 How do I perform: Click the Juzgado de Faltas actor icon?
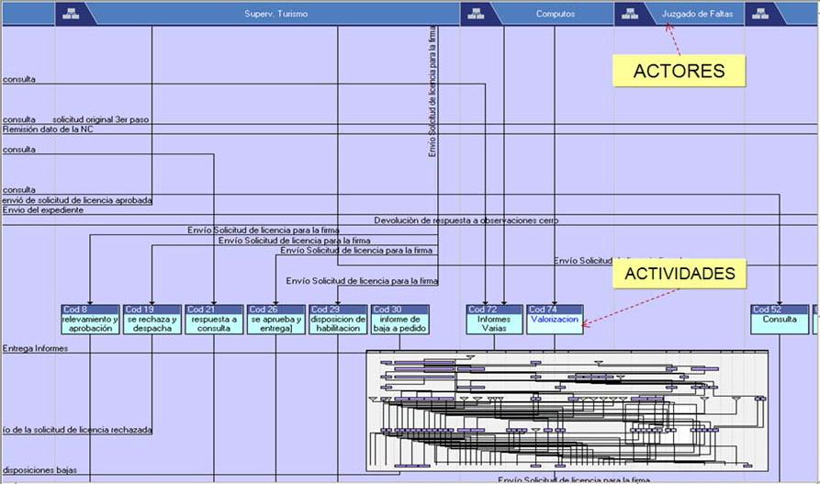pos(630,14)
